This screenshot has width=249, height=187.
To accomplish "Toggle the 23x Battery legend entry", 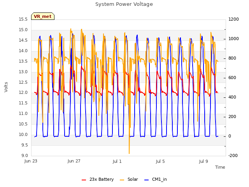I will pyautogui.click(x=98, y=179).
